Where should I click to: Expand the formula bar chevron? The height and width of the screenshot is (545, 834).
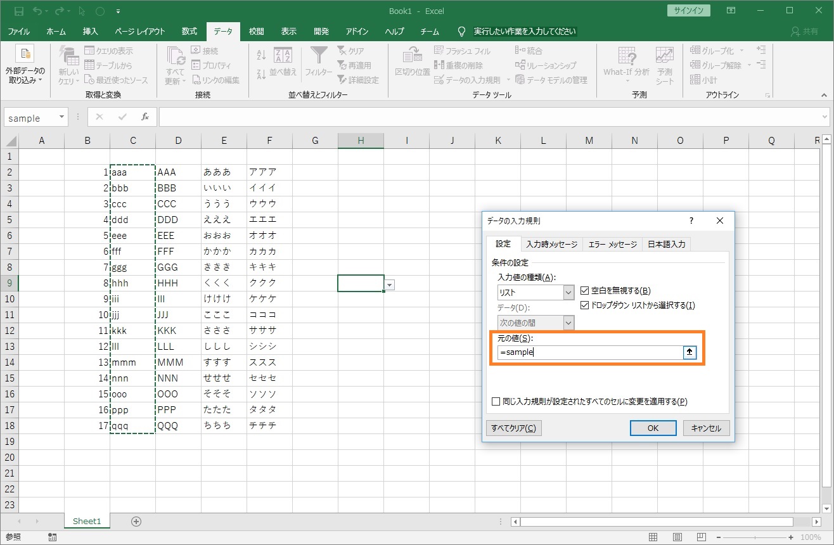coord(824,117)
